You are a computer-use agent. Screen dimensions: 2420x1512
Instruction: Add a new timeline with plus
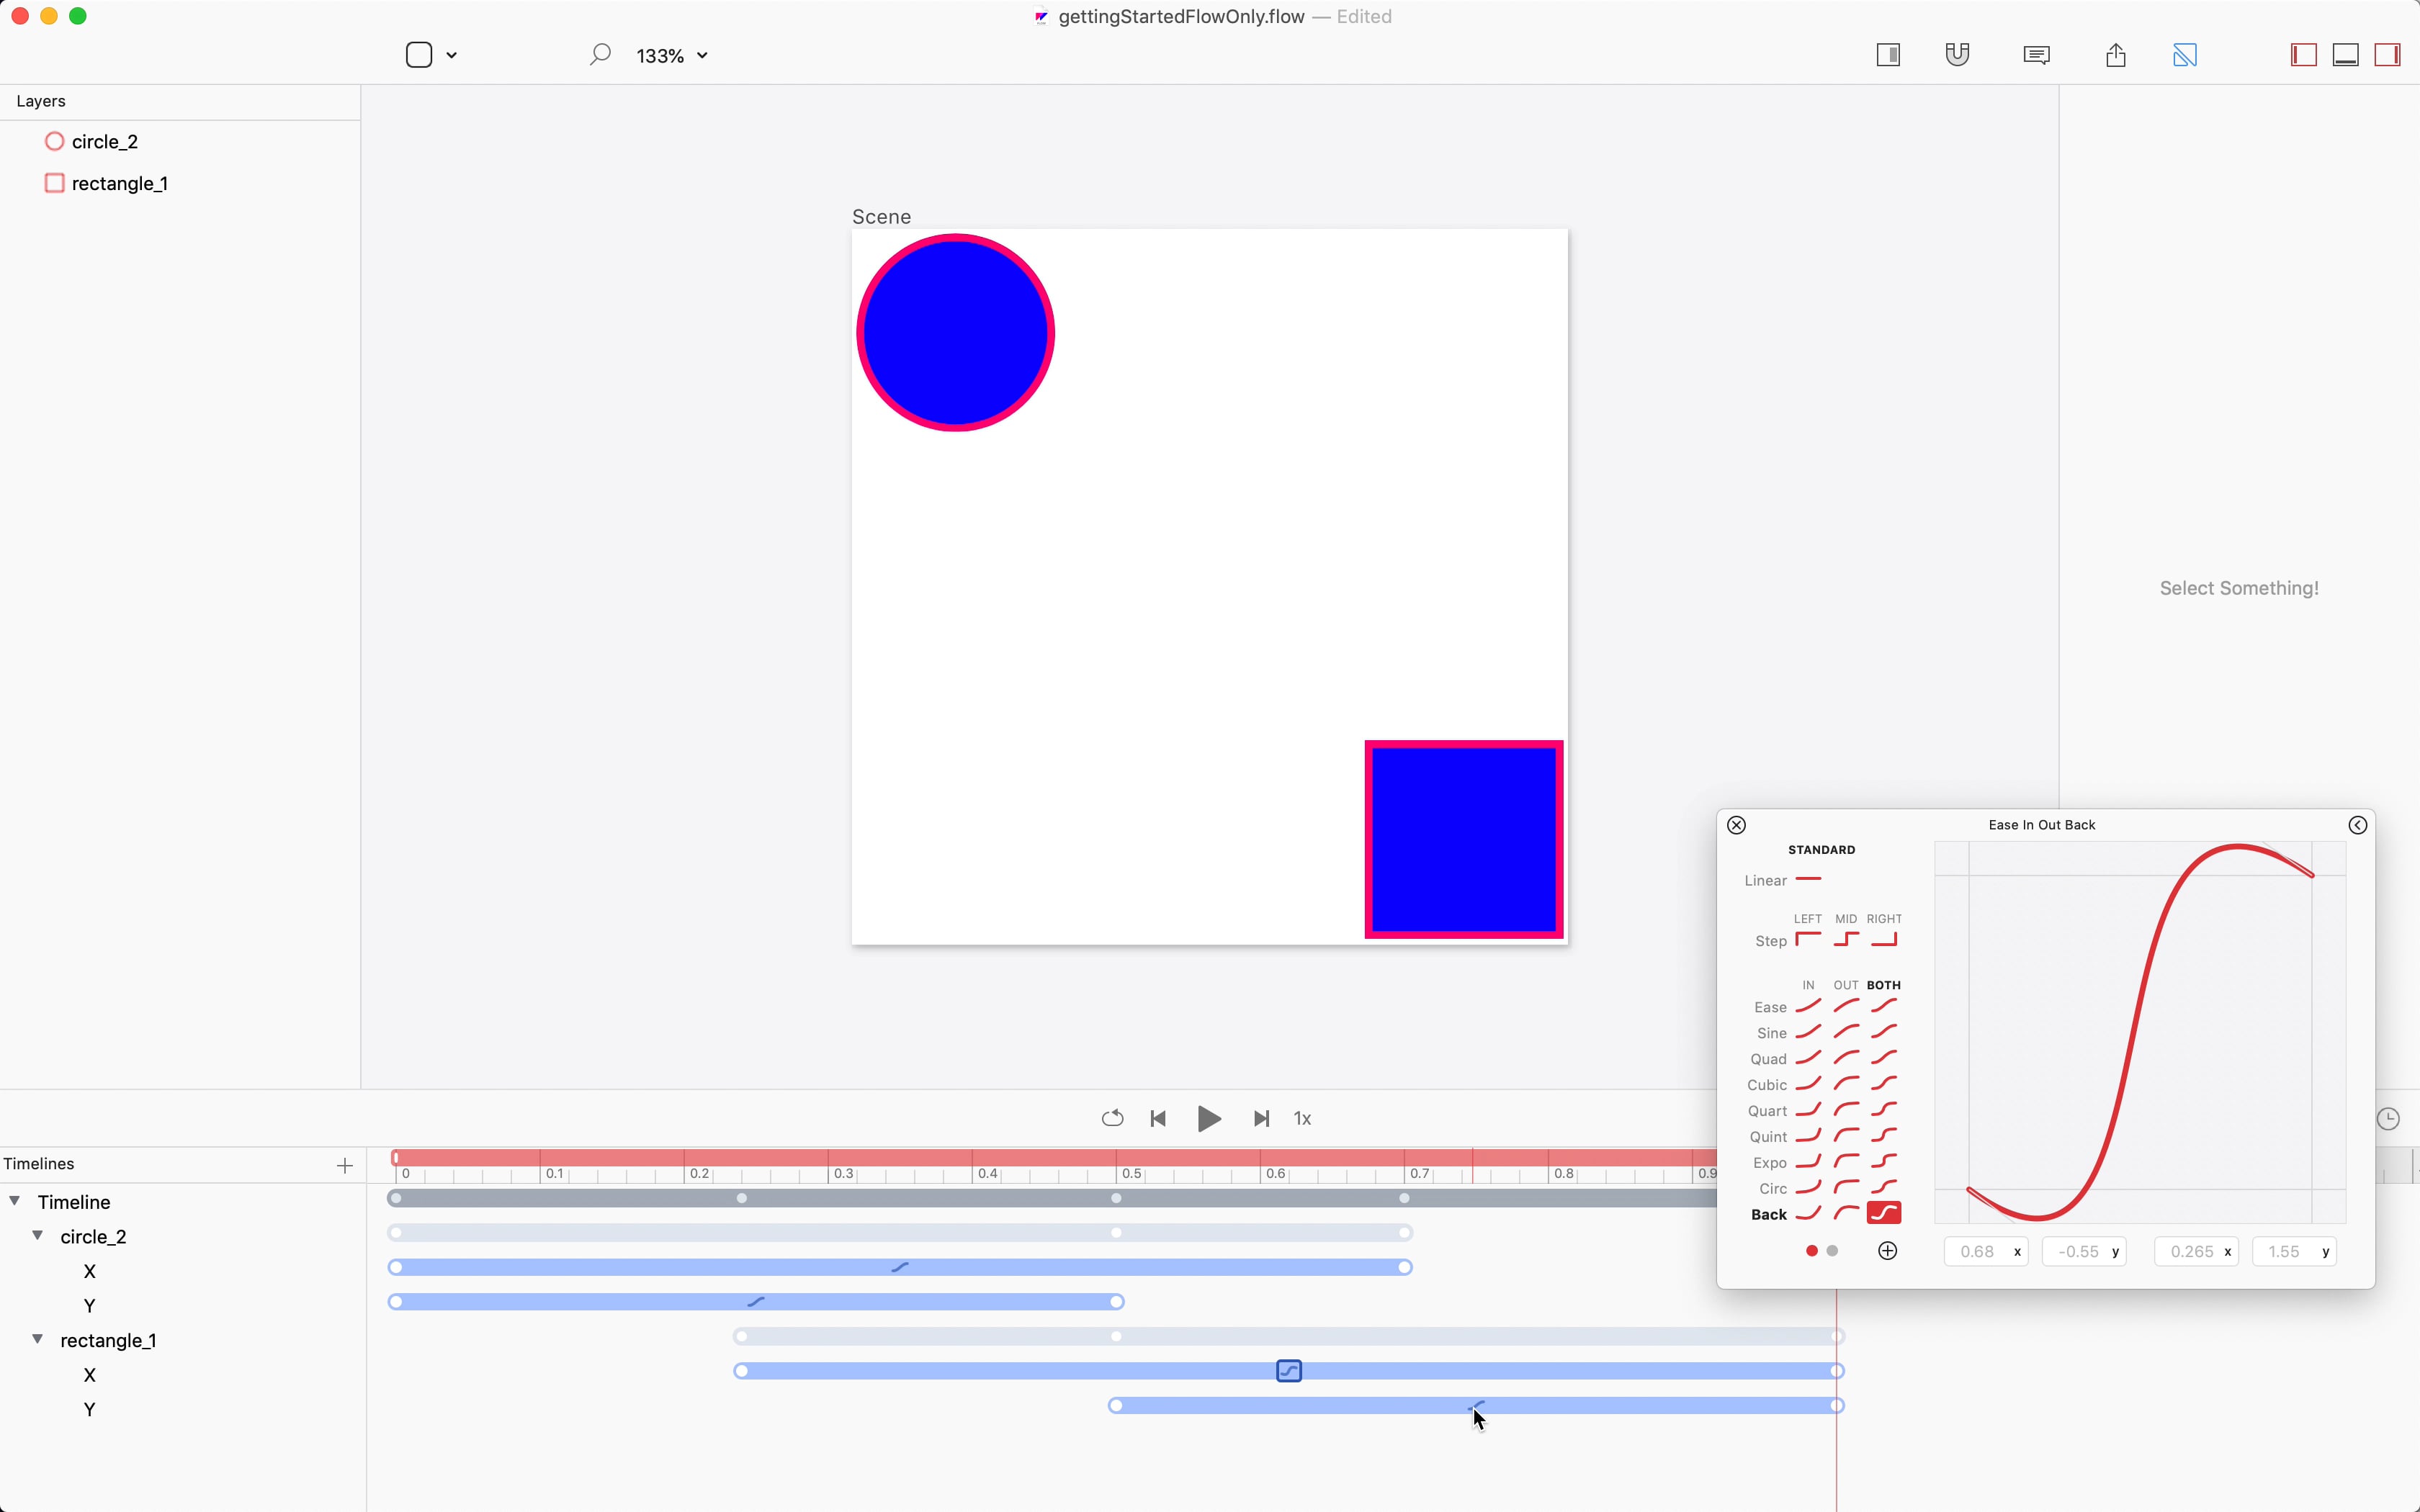click(x=345, y=1165)
